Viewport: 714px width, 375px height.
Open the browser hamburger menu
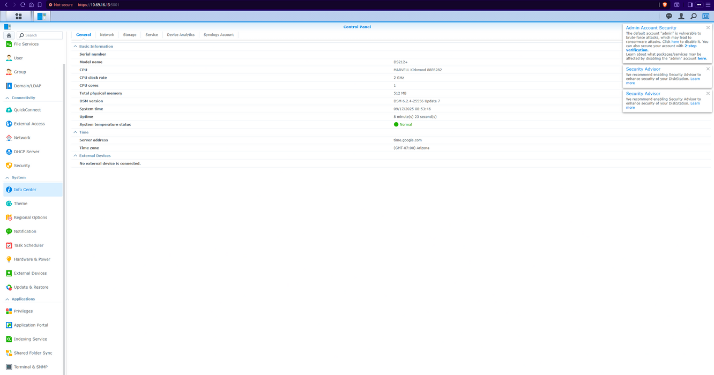click(x=708, y=5)
